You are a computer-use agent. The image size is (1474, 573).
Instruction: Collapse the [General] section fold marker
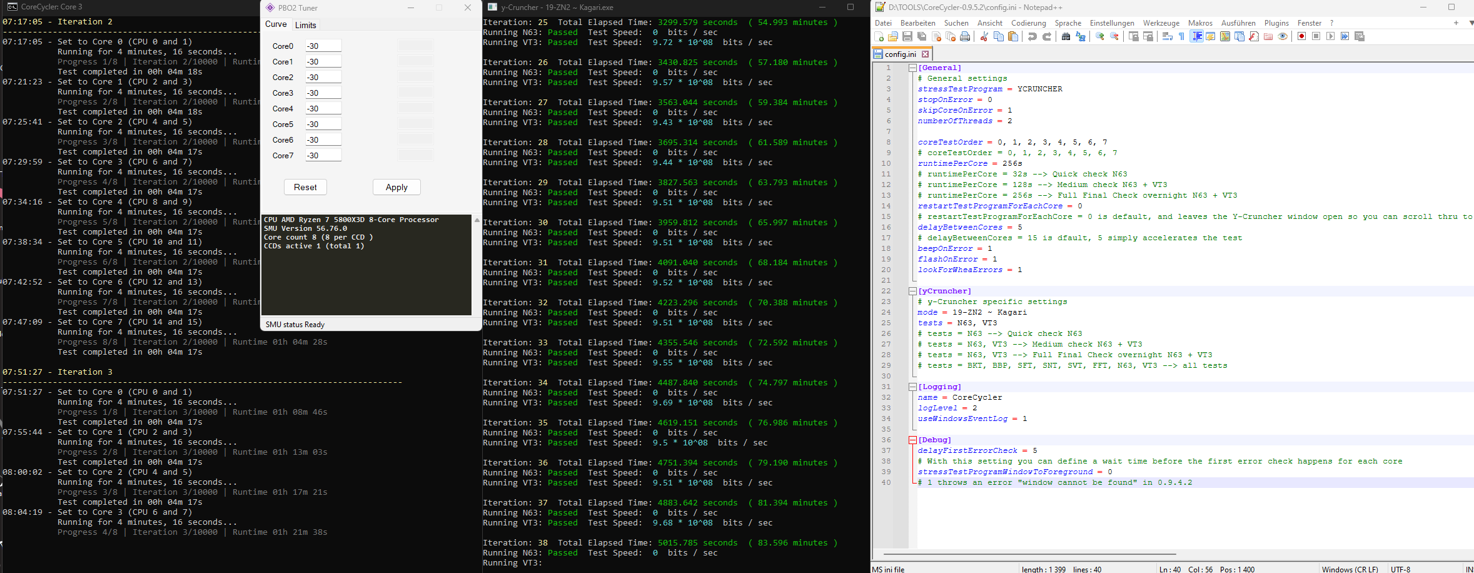(x=912, y=68)
